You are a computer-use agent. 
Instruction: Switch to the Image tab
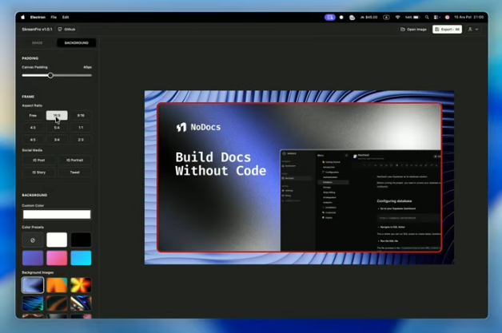[x=37, y=42]
